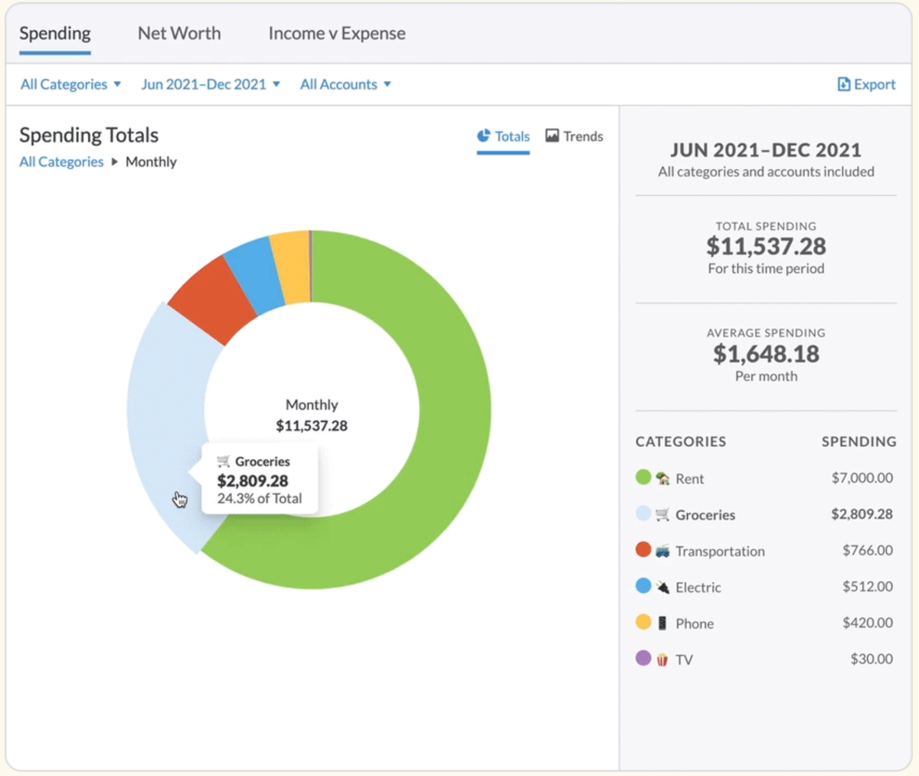The image size is (919, 776).
Task: Open the Income v Expense tab
Action: pyautogui.click(x=337, y=34)
